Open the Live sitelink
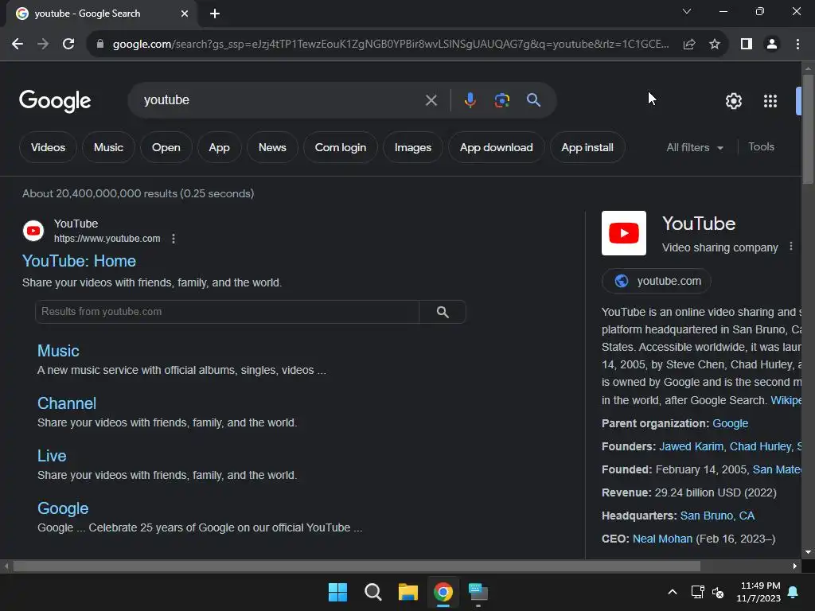The image size is (815, 611). point(52,456)
